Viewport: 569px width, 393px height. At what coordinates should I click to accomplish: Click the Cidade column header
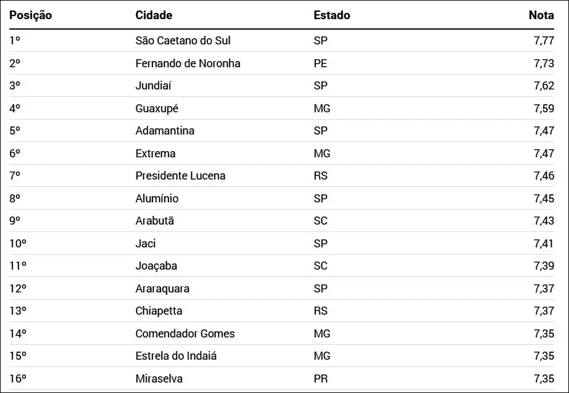click(154, 15)
